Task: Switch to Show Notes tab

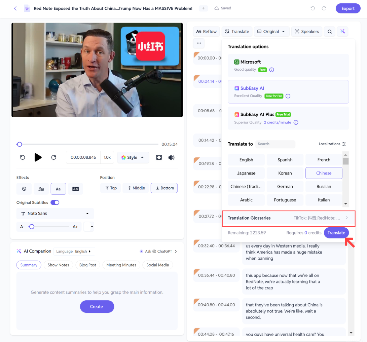Action: pyautogui.click(x=58, y=265)
